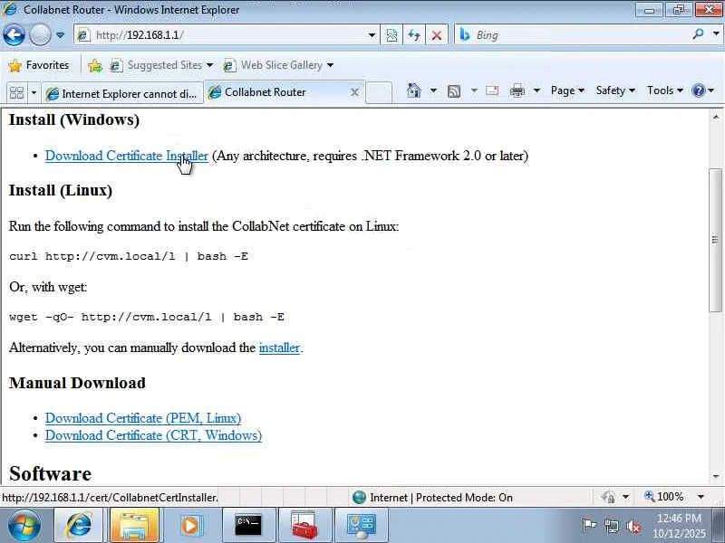Click the Home icon in command bar
The height and width of the screenshot is (543, 725).
414,90
